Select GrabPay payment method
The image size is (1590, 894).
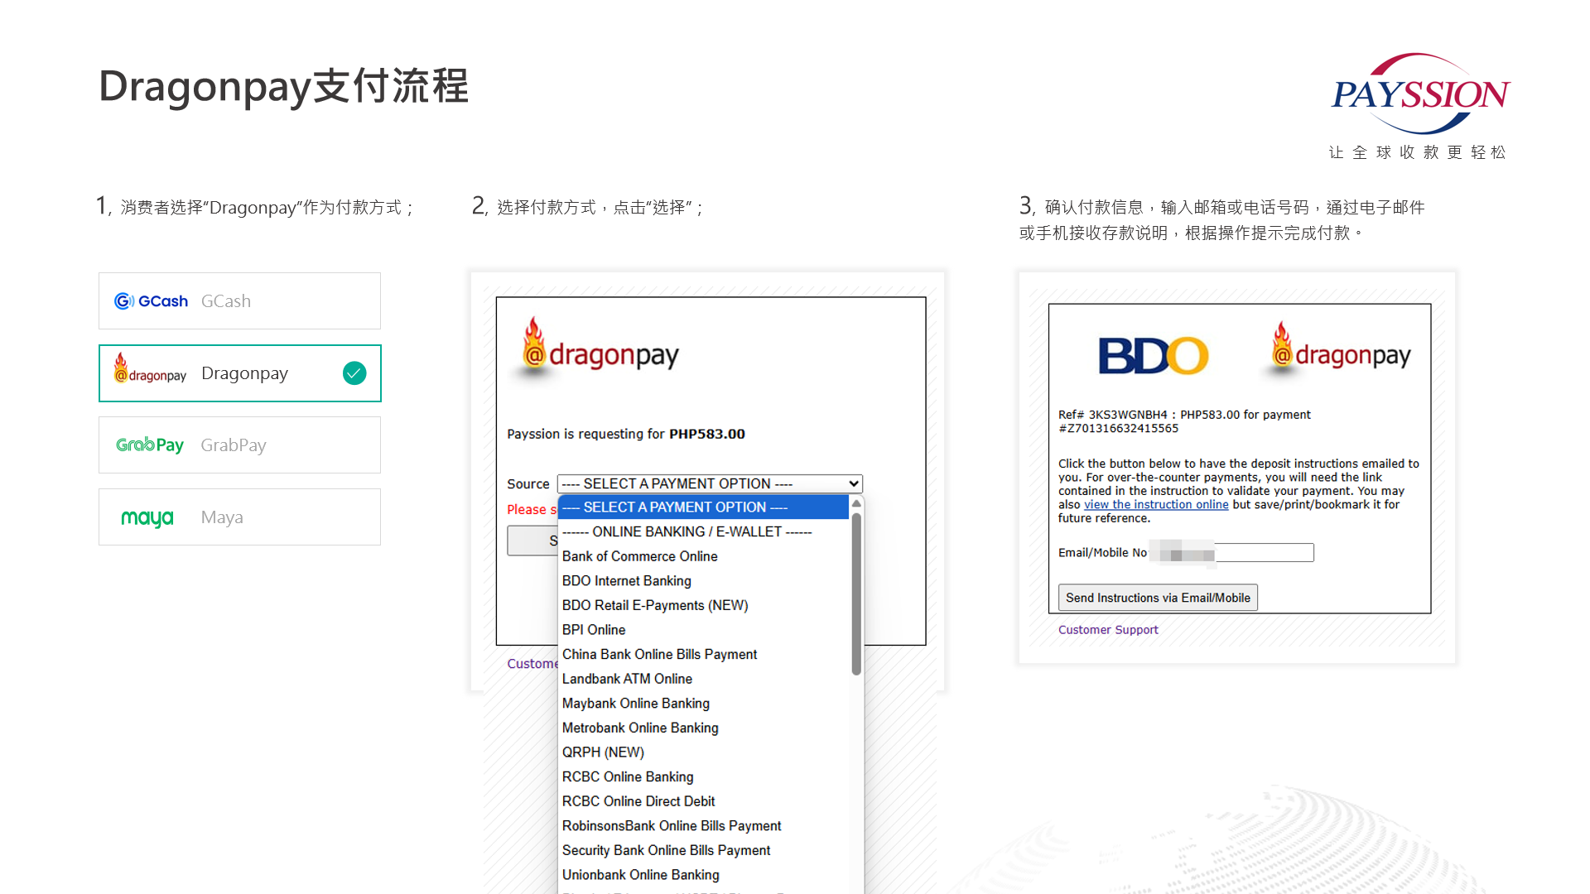[239, 445]
